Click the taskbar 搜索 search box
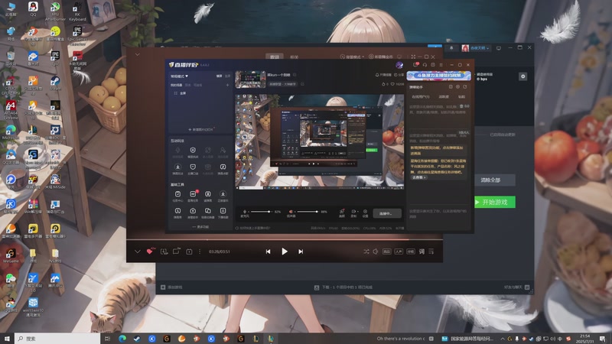The width and height of the screenshot is (612, 344). click(x=57, y=339)
